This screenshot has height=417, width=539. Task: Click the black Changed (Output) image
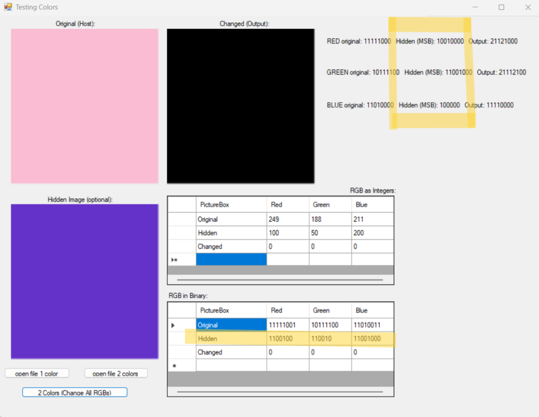[241, 106]
